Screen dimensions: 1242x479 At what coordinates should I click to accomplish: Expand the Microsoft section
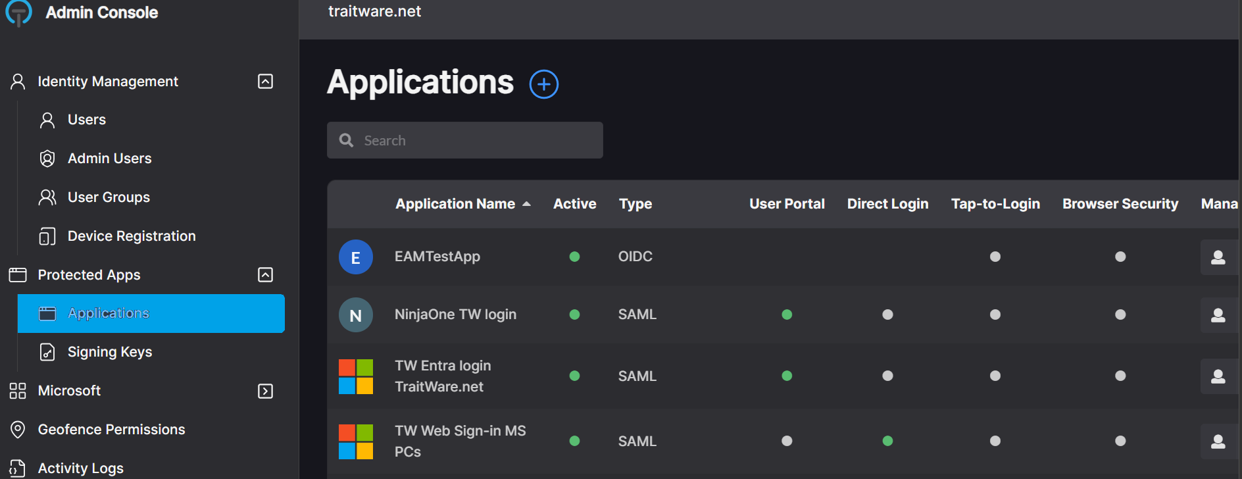pyautogui.click(x=265, y=391)
